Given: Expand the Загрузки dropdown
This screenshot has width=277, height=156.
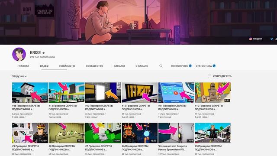Looking at the screenshot, I should click(19, 76).
